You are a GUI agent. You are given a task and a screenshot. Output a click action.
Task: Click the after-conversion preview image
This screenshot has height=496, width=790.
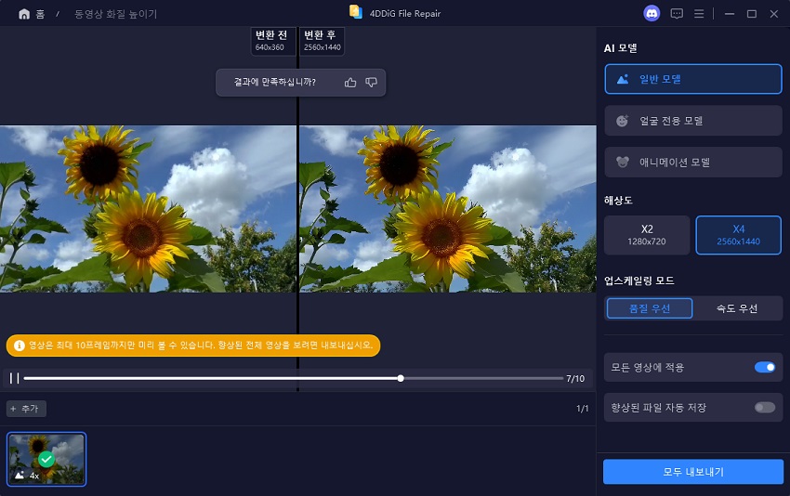448,208
